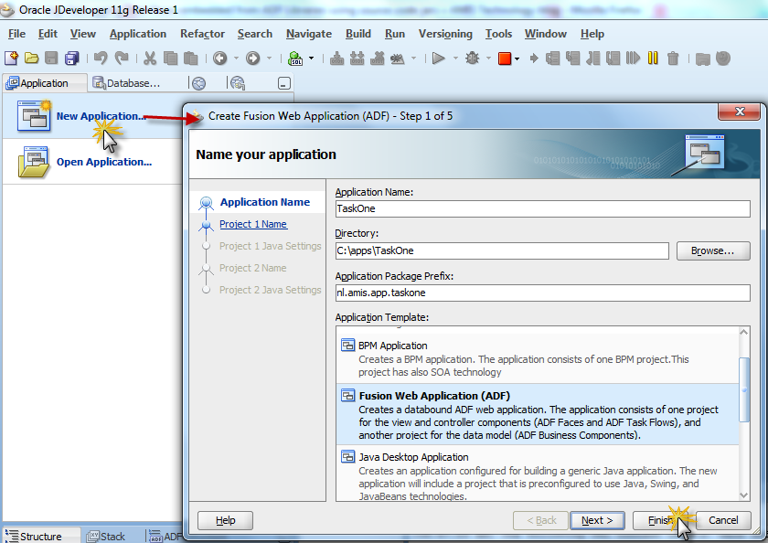Image resolution: width=768 pixels, height=543 pixels.
Task: Click the Browse... button for directory
Action: click(x=712, y=250)
